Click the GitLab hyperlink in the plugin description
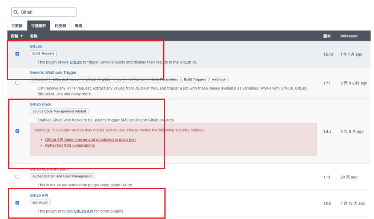 [75, 62]
